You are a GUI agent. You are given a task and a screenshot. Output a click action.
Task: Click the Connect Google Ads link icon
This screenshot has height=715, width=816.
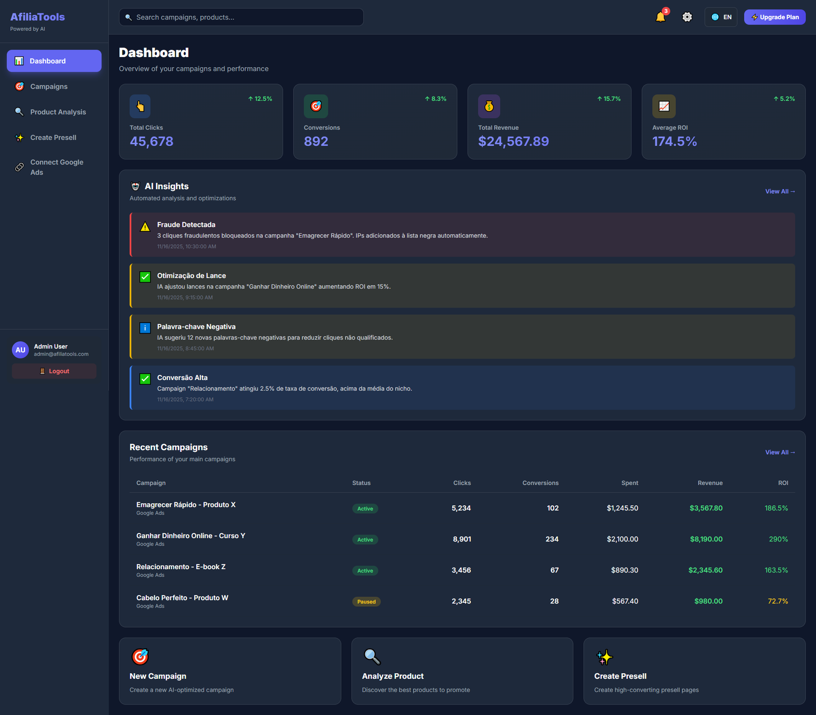click(x=19, y=167)
